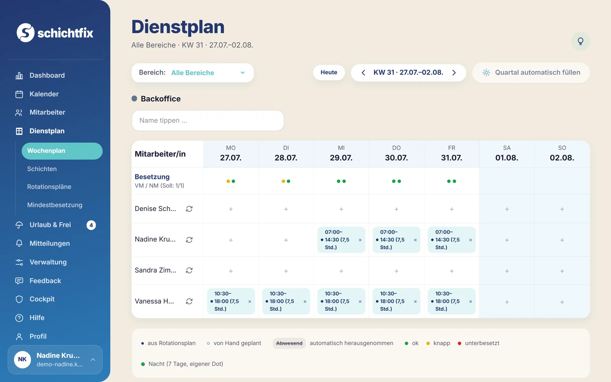
Task: Click employee name Denise Sch...
Action: 155,209
